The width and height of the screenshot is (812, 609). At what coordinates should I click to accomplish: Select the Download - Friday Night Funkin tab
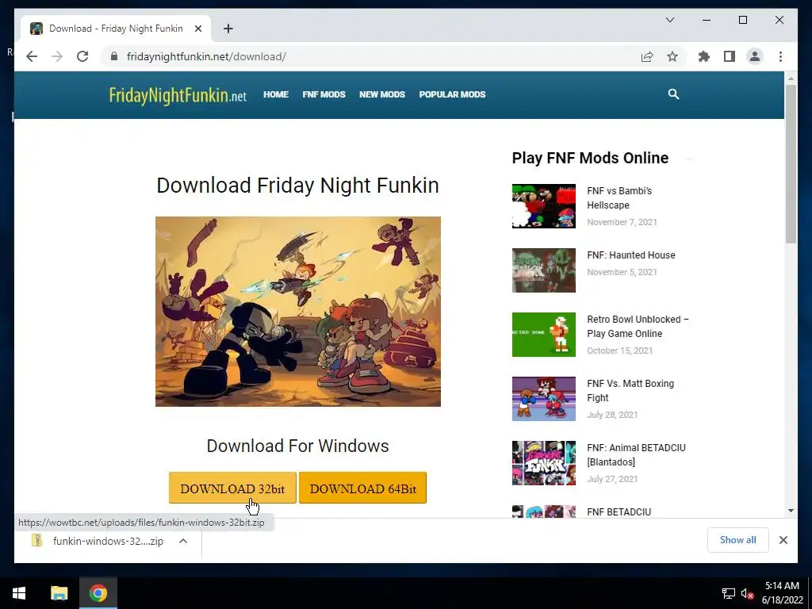pyautogui.click(x=116, y=29)
